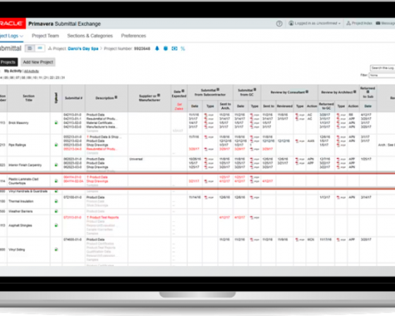This screenshot has height=316, width=395.
Task: Click info icon on Submittal from Subcontractor header
Action: (x=218, y=90)
